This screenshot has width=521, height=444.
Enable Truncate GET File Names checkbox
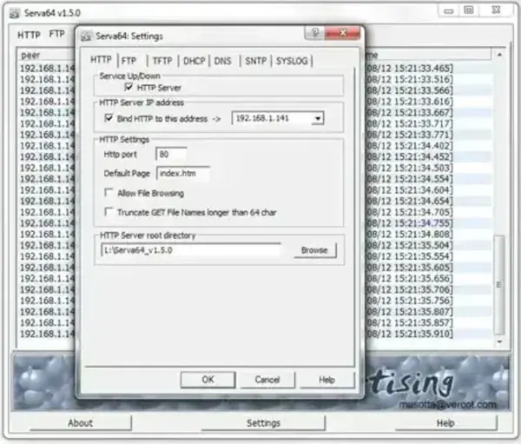[x=109, y=212]
